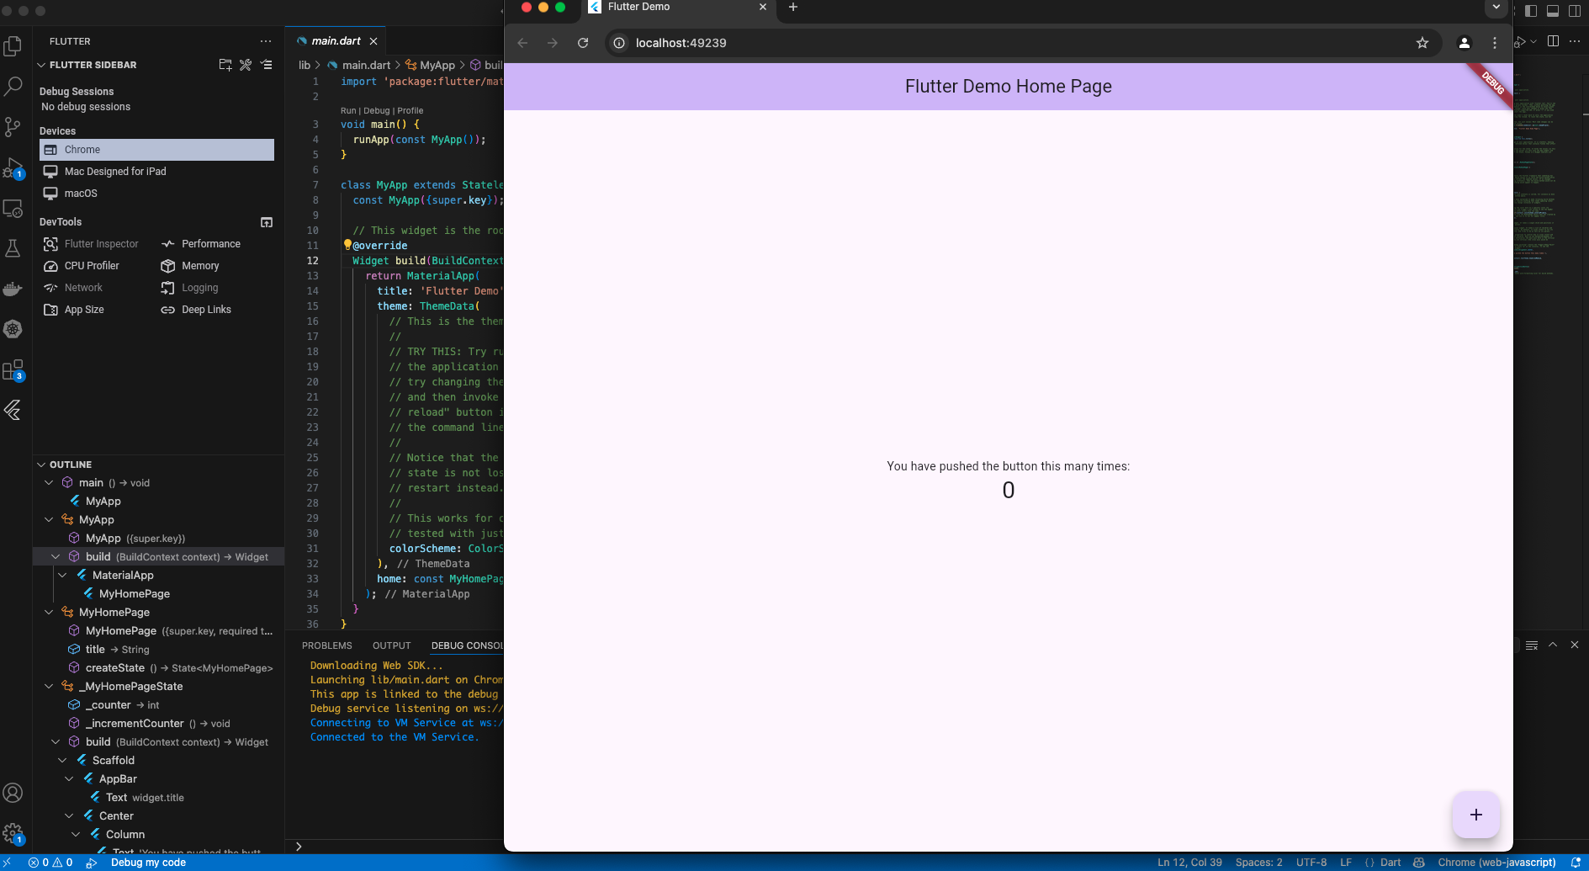Viewport: 1589px width, 871px height.
Task: Select the Flutter icon in the activity bar
Action: [x=13, y=411]
